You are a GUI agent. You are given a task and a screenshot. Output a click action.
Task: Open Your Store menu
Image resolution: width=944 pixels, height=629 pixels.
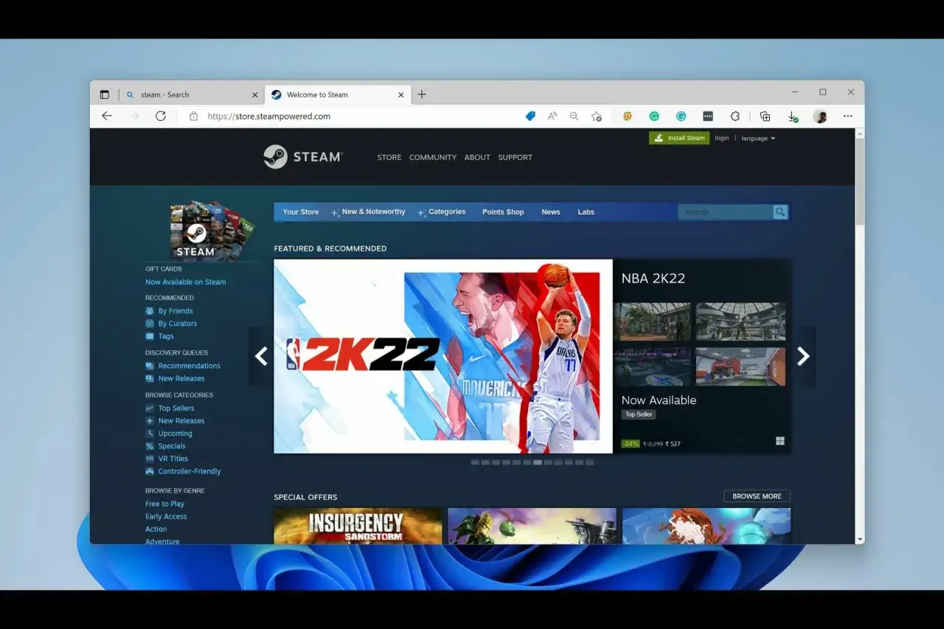click(301, 212)
